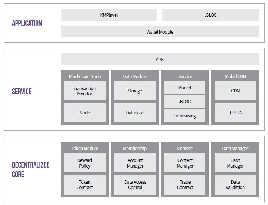
Task: Select the APIs bar in Service layer
Action: coord(160,59)
